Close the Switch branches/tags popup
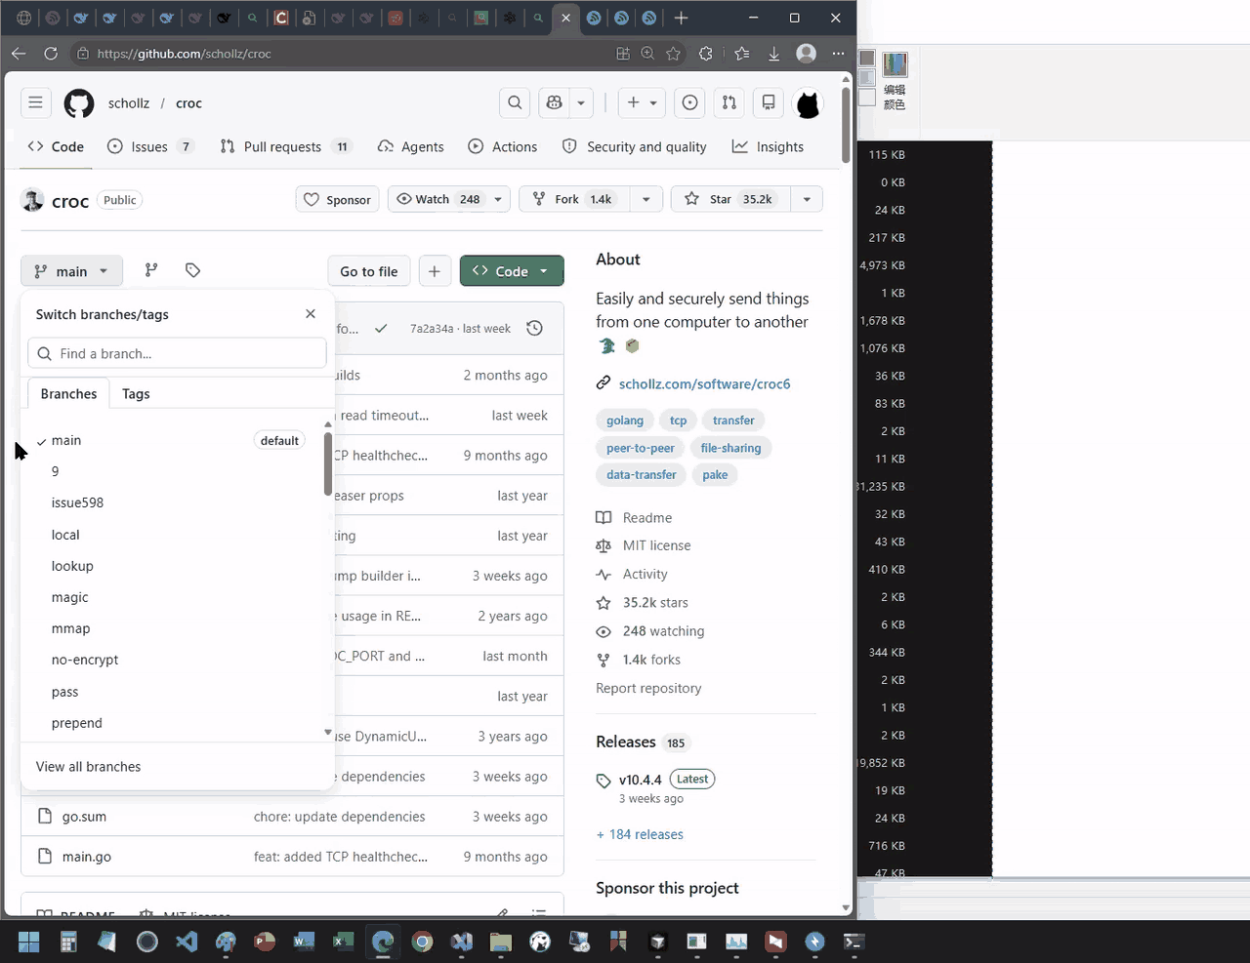1250x963 pixels. pyautogui.click(x=311, y=313)
